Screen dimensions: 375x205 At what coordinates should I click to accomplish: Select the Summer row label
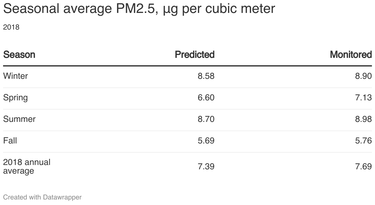19,119
